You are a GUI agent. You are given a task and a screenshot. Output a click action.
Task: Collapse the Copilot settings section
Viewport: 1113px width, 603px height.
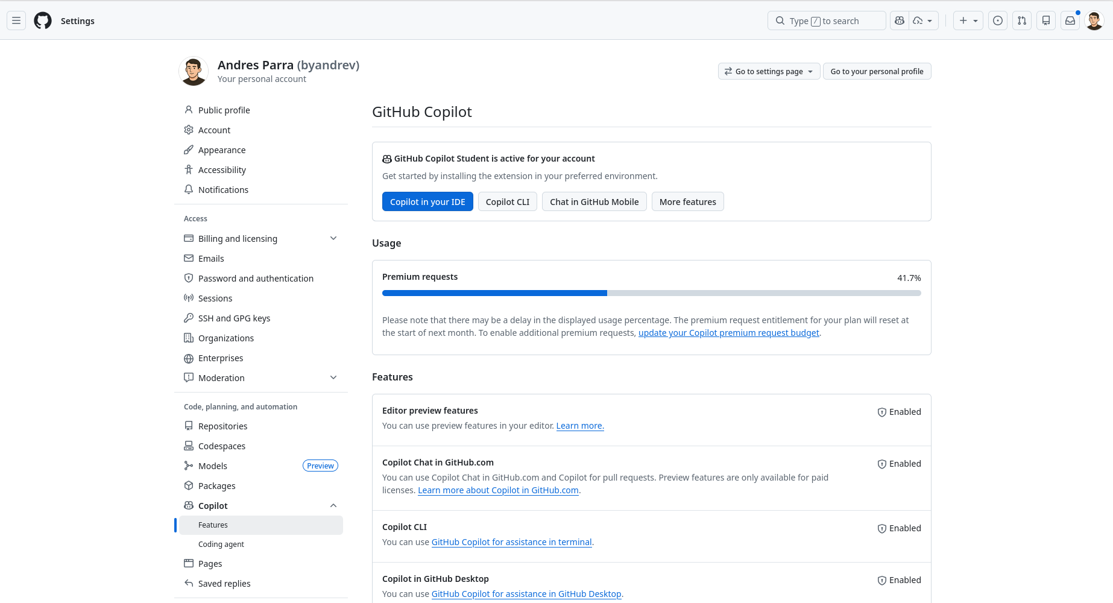(x=333, y=505)
